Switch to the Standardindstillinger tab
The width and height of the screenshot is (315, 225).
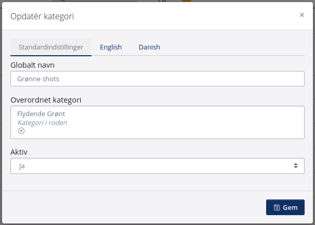coord(51,47)
